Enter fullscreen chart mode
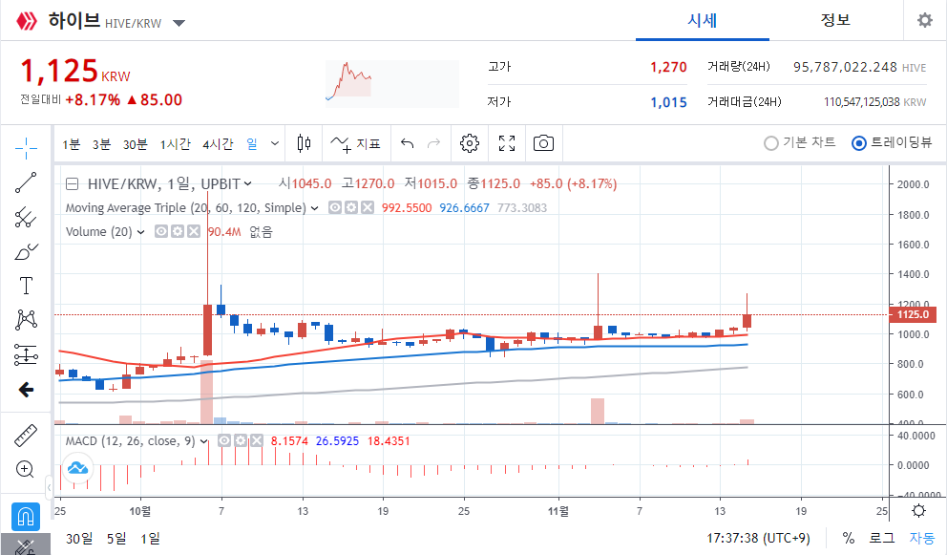 507,143
